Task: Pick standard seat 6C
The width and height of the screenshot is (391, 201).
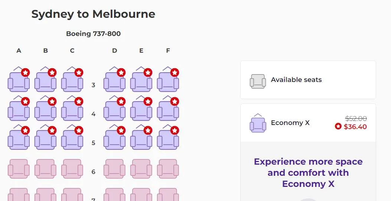Action: click(x=72, y=169)
